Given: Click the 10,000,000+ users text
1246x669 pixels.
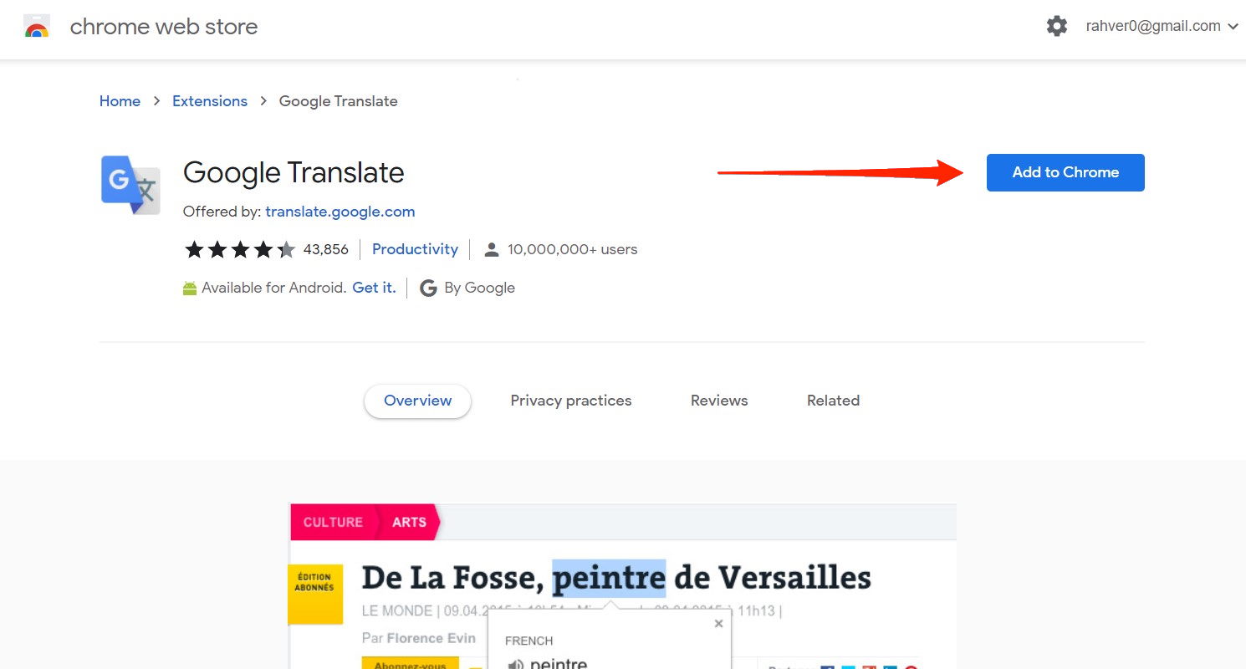Looking at the screenshot, I should (572, 249).
